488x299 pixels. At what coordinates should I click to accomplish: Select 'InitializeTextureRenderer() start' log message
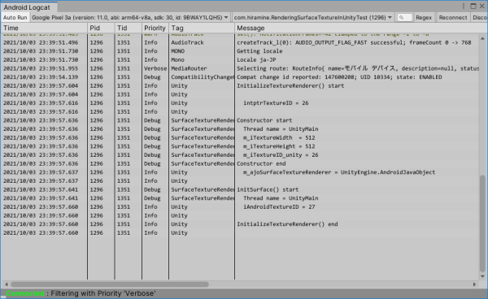coord(290,86)
